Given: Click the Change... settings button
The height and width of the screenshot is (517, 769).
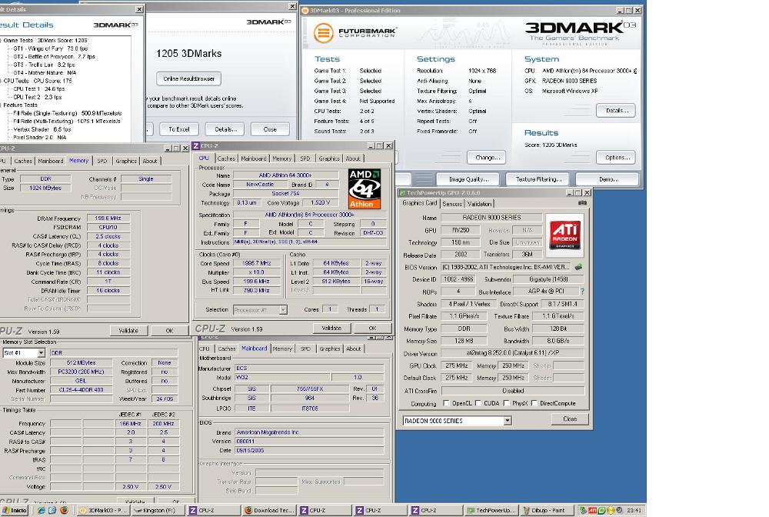Looking at the screenshot, I should point(487,158).
